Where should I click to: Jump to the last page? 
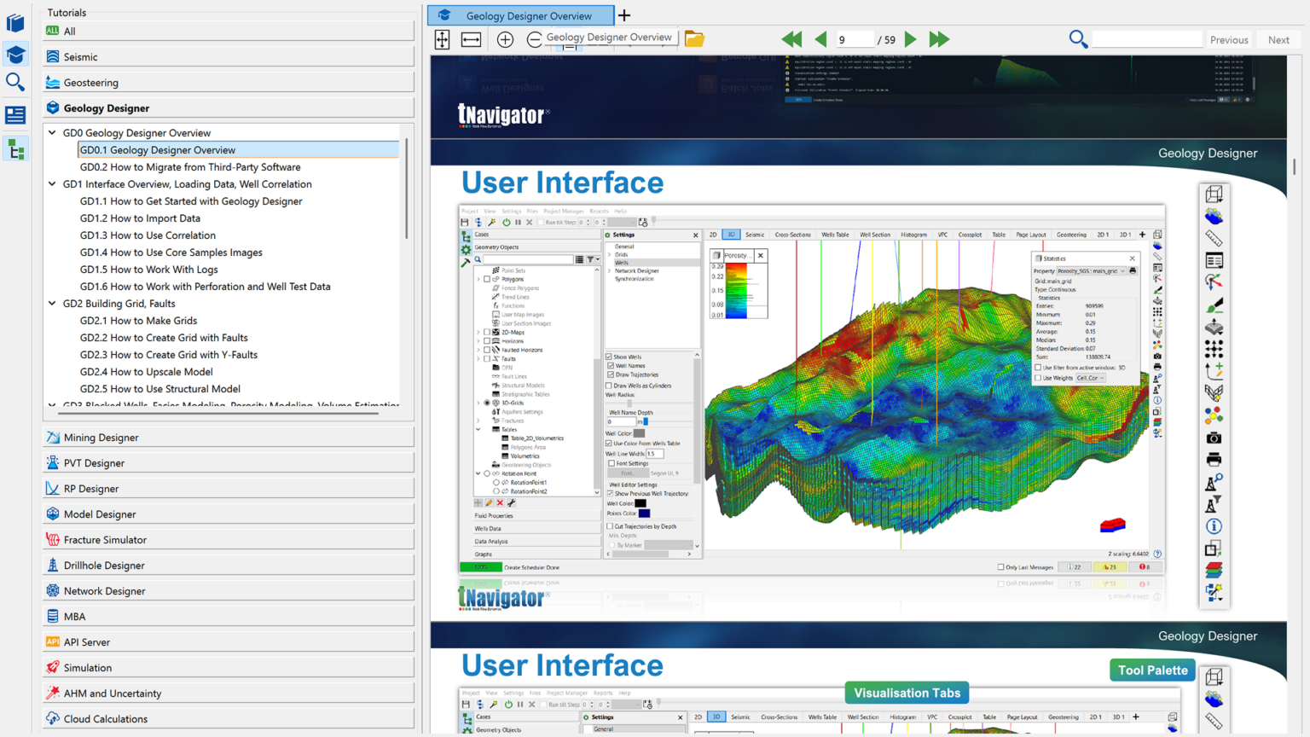[x=939, y=39]
